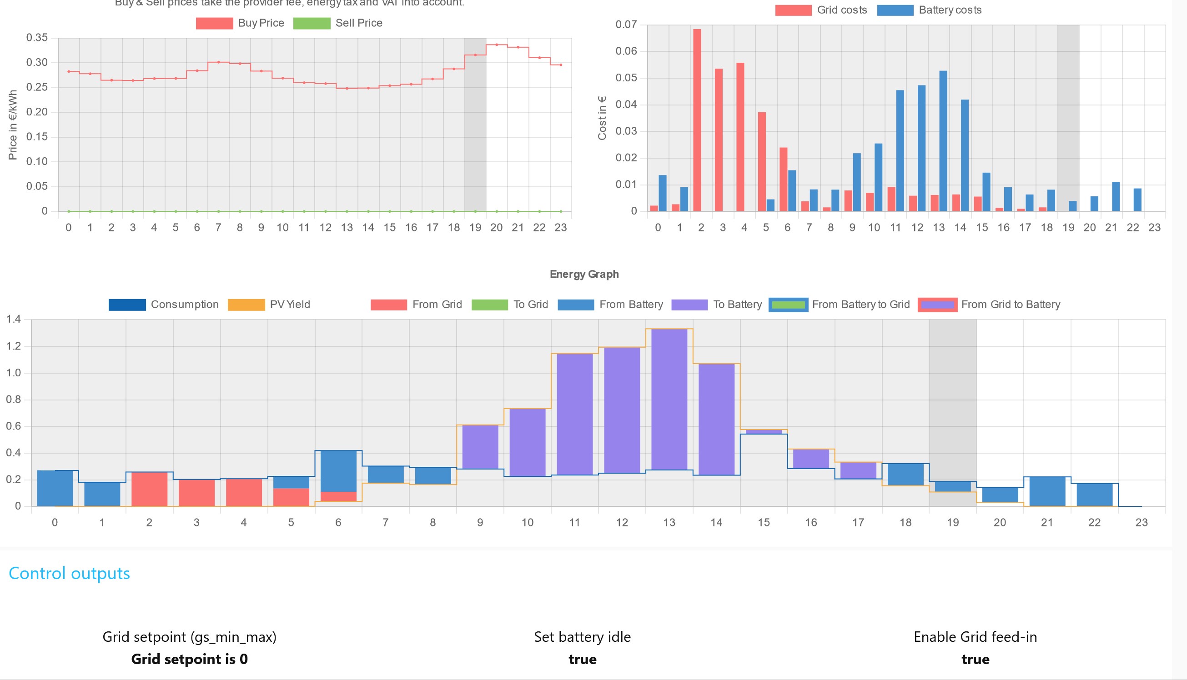The height and width of the screenshot is (680, 1187).
Task: Click the 'Grid setpoint is 0' value
Action: coord(190,660)
